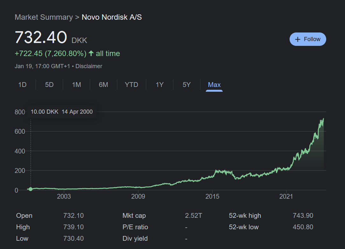Click the green chart data point marker

(x=31, y=189)
